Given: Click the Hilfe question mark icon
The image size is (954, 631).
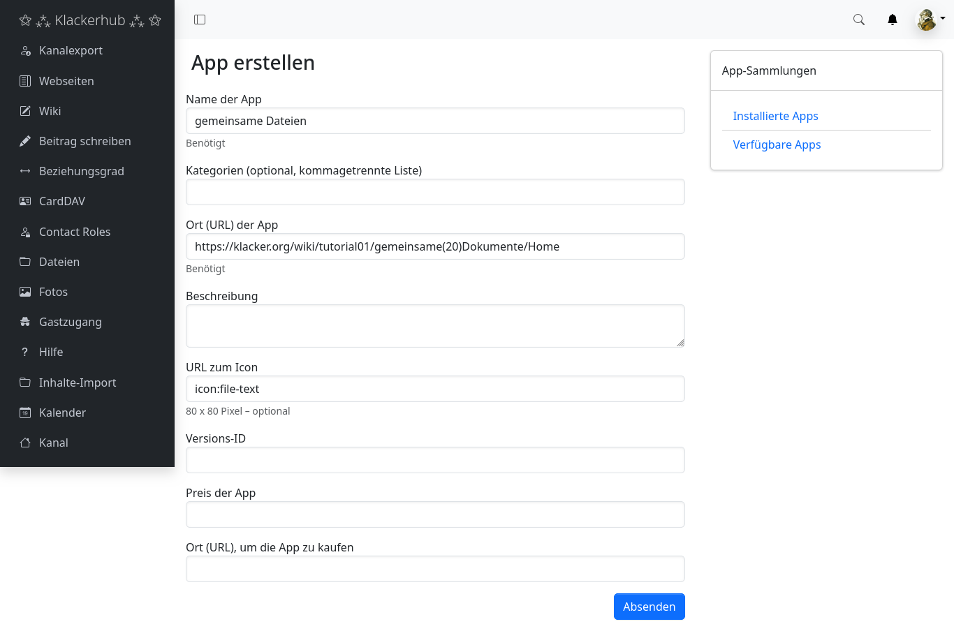Looking at the screenshot, I should 25,352.
